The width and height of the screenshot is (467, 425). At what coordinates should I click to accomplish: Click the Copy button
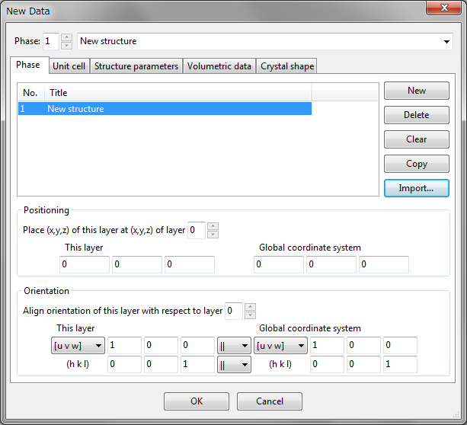tap(416, 164)
